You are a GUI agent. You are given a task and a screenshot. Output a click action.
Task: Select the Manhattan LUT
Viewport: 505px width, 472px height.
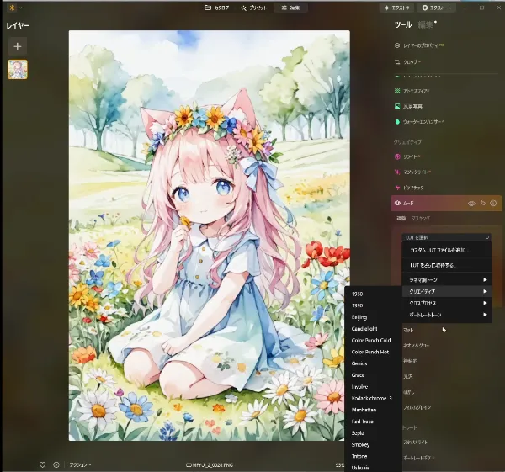(373, 410)
